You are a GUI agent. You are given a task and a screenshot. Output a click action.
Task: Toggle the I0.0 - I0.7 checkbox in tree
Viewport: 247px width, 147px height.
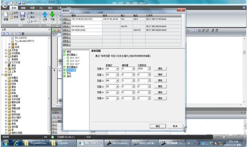(x=68, y=58)
